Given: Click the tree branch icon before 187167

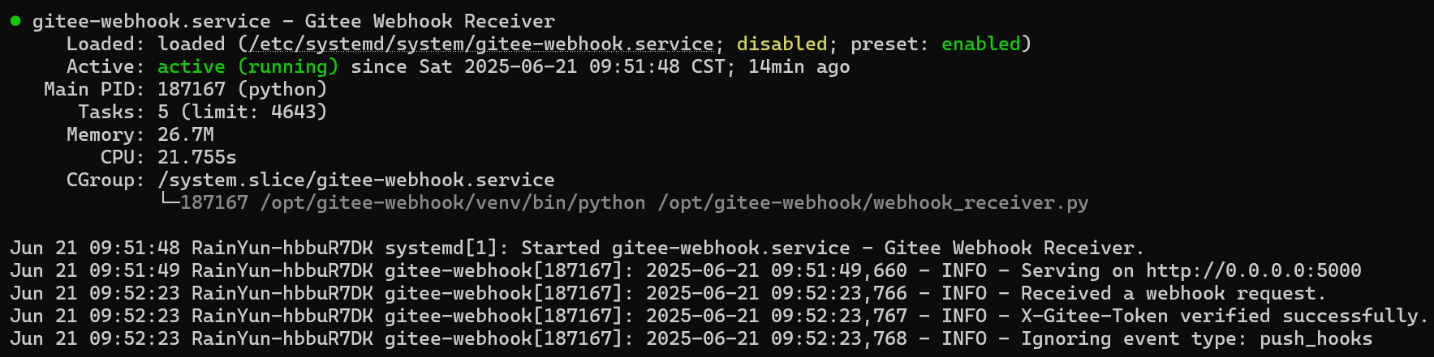Looking at the screenshot, I should (x=168, y=201).
